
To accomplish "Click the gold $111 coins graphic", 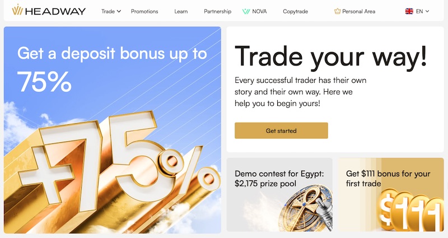I will [x=408, y=211].
